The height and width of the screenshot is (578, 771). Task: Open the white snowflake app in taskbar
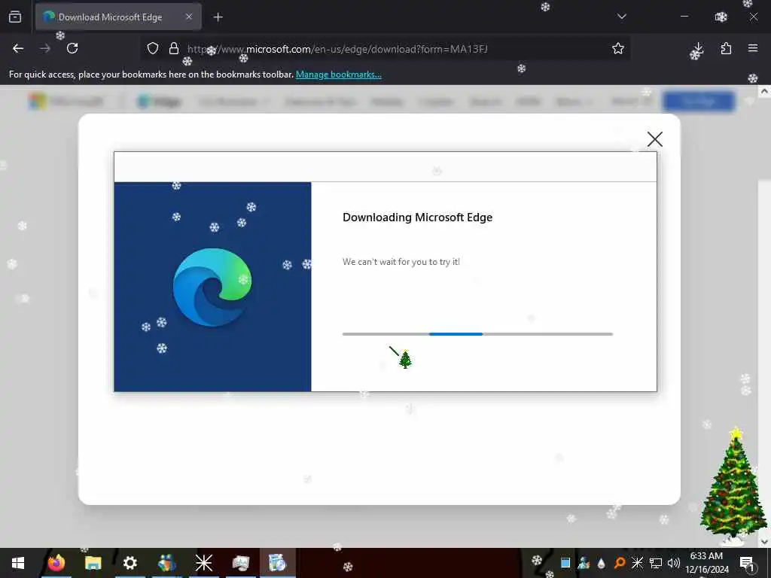click(x=203, y=563)
